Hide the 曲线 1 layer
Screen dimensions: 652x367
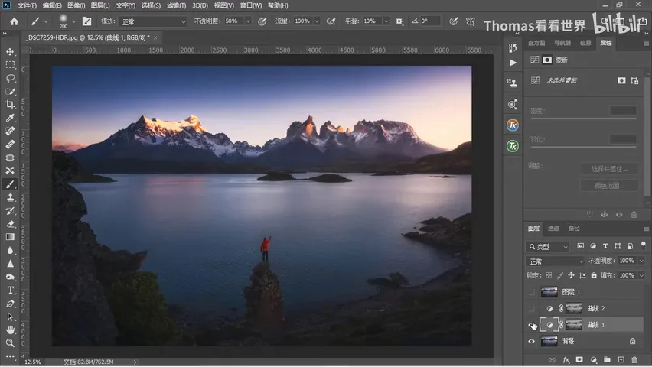(531, 325)
